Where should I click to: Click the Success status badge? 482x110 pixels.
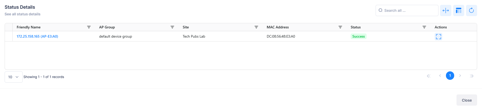(x=358, y=36)
